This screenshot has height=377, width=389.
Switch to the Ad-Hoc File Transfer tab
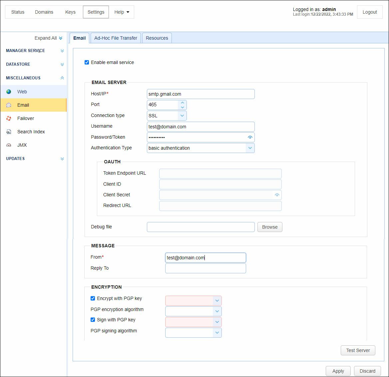[x=116, y=38]
